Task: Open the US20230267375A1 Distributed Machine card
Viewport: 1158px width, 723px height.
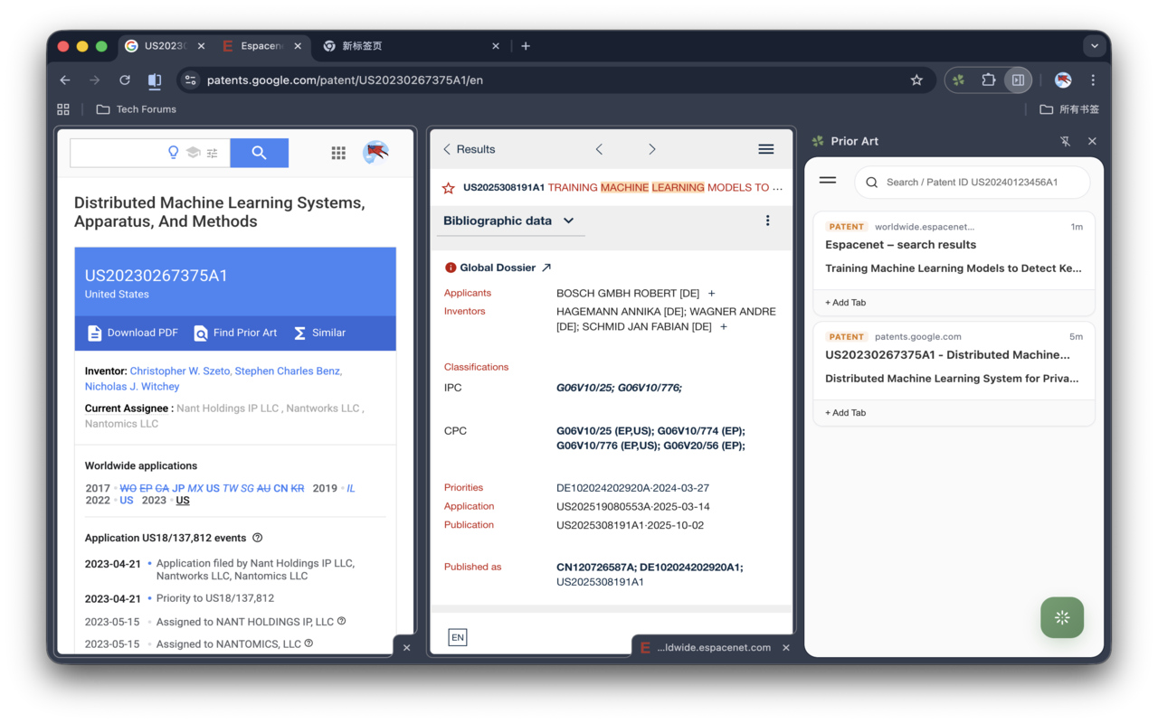Action: [954, 361]
